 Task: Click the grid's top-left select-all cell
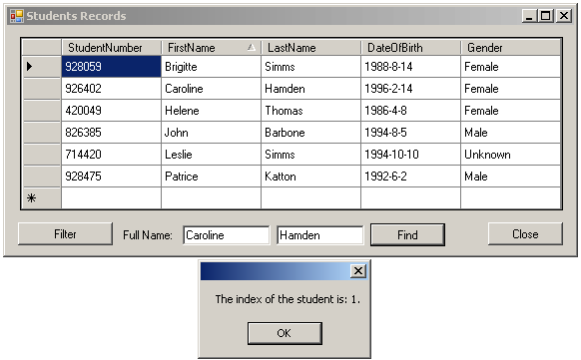coord(42,48)
